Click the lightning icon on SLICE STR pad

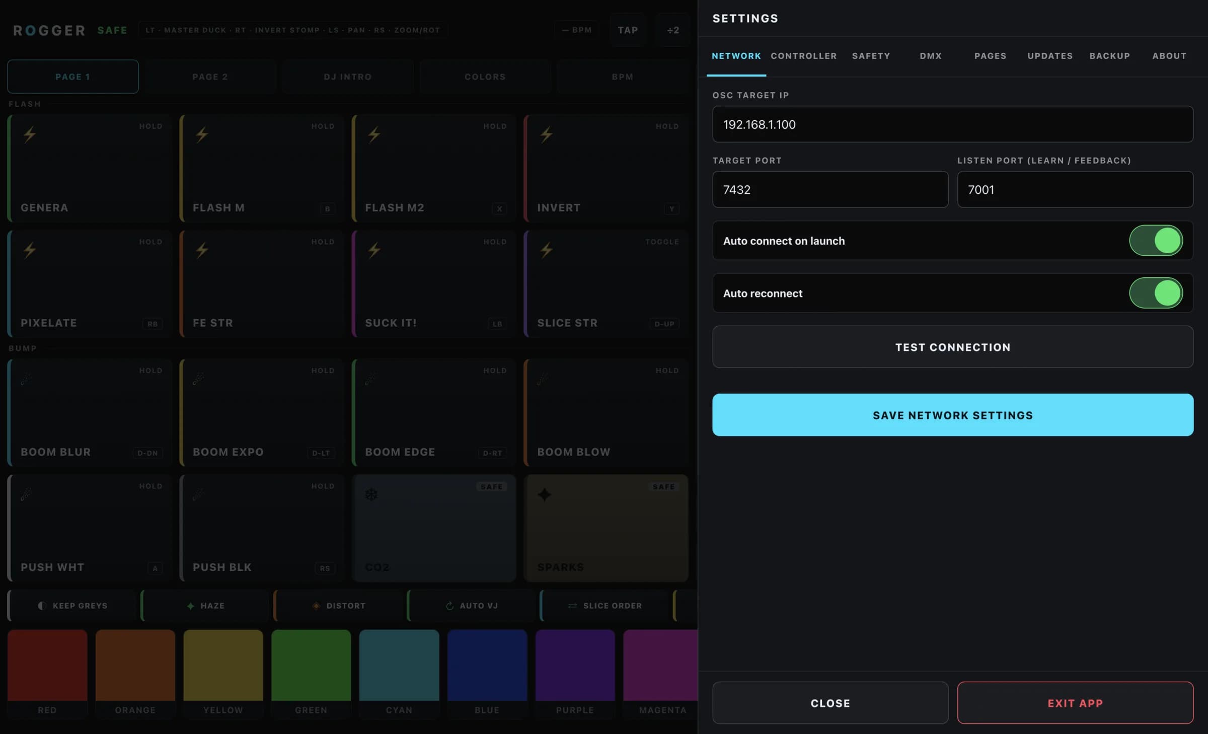(x=546, y=250)
